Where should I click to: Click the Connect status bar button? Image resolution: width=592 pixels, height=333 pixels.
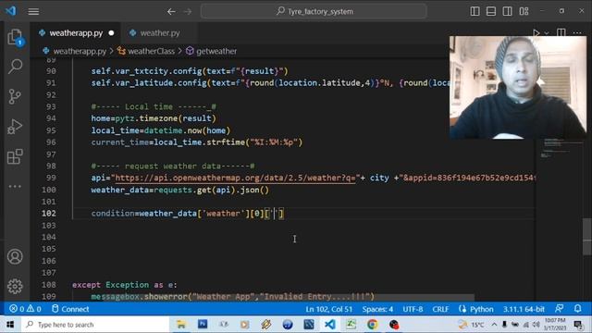pyautogui.click(x=70, y=309)
